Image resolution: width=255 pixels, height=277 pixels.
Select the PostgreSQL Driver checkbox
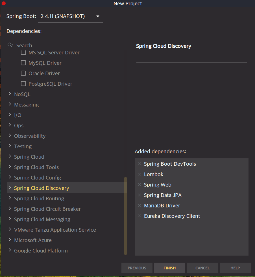pyautogui.click(x=23, y=83)
